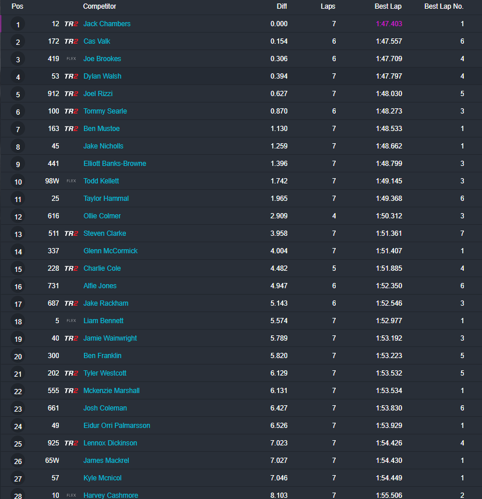The width and height of the screenshot is (482, 499).
Task: Click the FLEX badge next to Liam Bennett
Action: [x=71, y=320]
